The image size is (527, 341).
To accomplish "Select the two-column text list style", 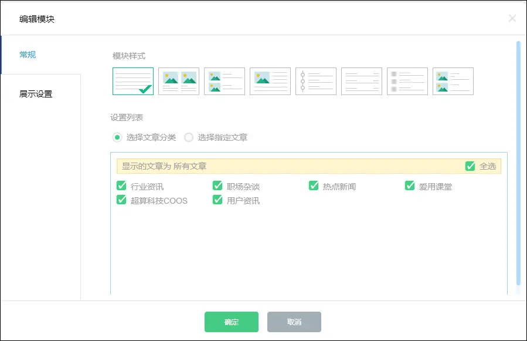I will [x=362, y=81].
